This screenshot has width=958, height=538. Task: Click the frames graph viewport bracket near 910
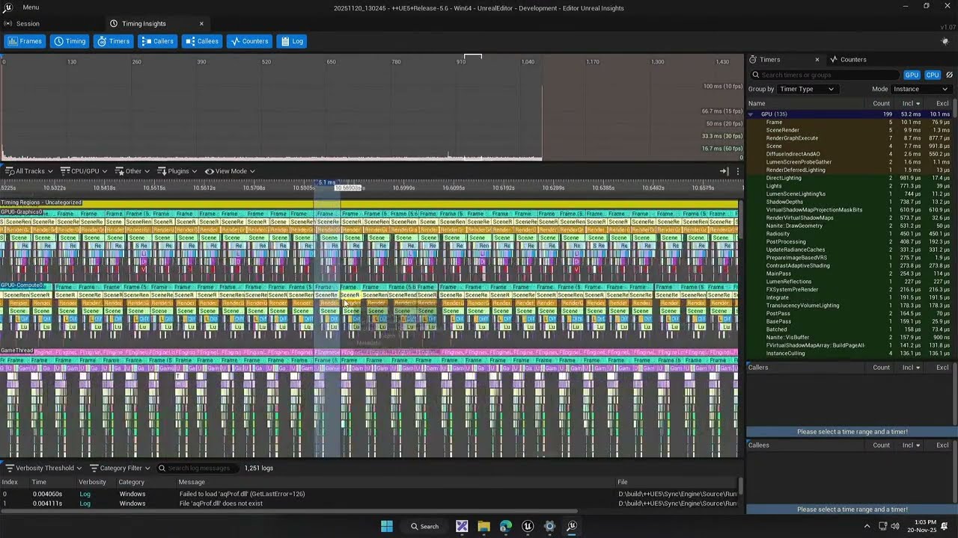pyautogui.click(x=473, y=56)
